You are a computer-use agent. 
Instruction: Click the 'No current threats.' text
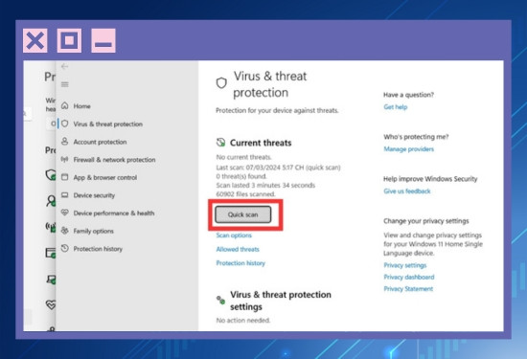coord(244,157)
